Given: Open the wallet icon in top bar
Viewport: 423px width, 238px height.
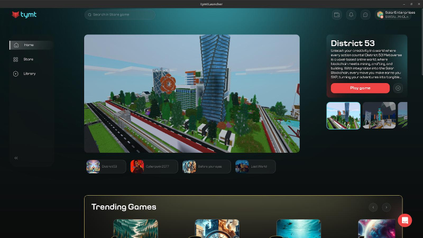Looking at the screenshot, I should tap(337, 15).
